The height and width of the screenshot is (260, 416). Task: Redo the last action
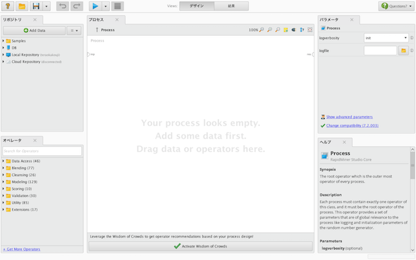click(77, 6)
